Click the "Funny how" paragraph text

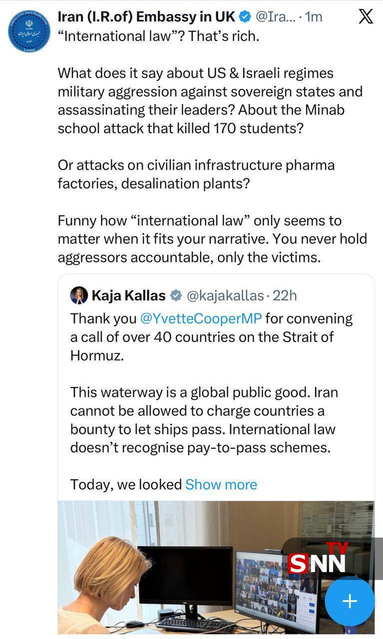pyautogui.click(x=212, y=239)
